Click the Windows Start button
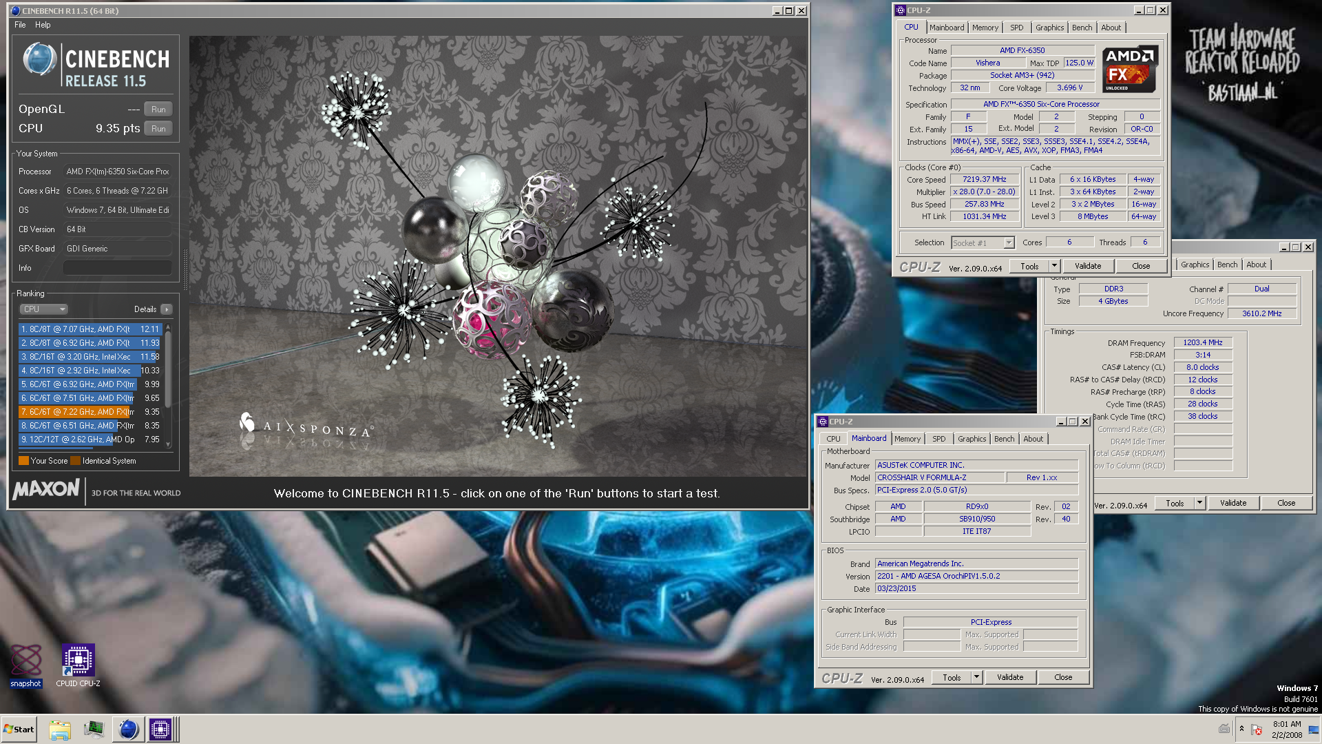1322x744 pixels. pos(19,730)
